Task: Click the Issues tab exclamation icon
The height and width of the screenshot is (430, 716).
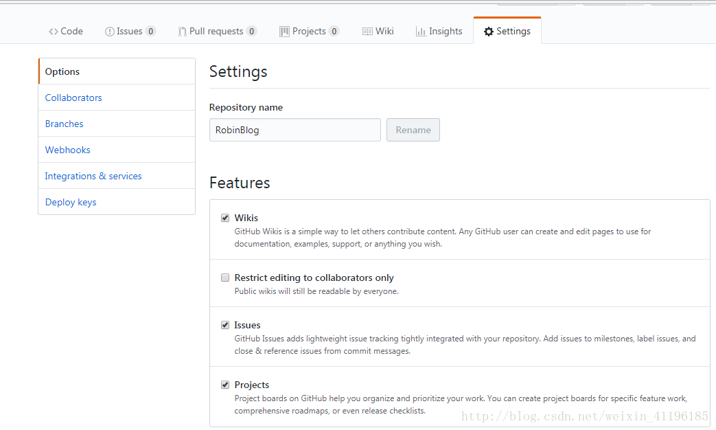Action: pyautogui.click(x=110, y=32)
